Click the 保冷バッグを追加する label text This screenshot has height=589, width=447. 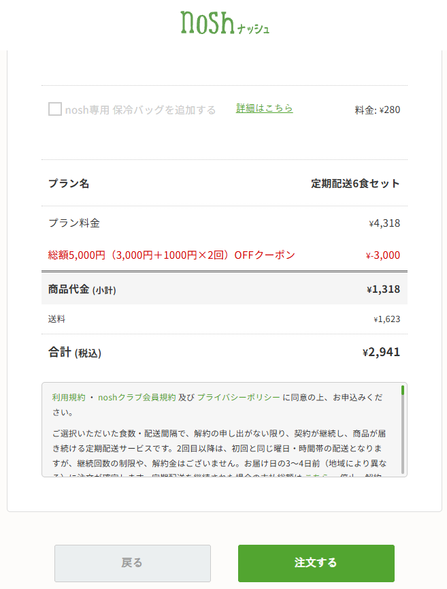click(164, 110)
